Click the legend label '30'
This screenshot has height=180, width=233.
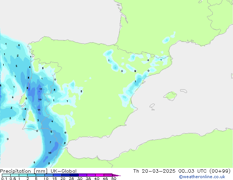pyautogui.click(x=80, y=179)
